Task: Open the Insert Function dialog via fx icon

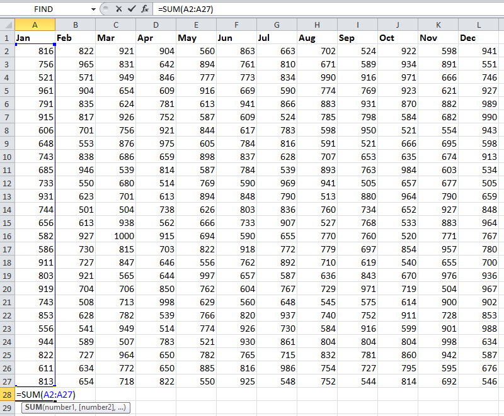Action: coord(145,9)
